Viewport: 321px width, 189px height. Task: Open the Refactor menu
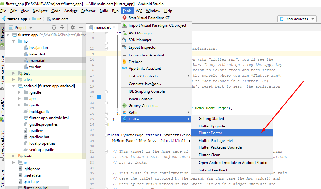click(x=88, y=11)
